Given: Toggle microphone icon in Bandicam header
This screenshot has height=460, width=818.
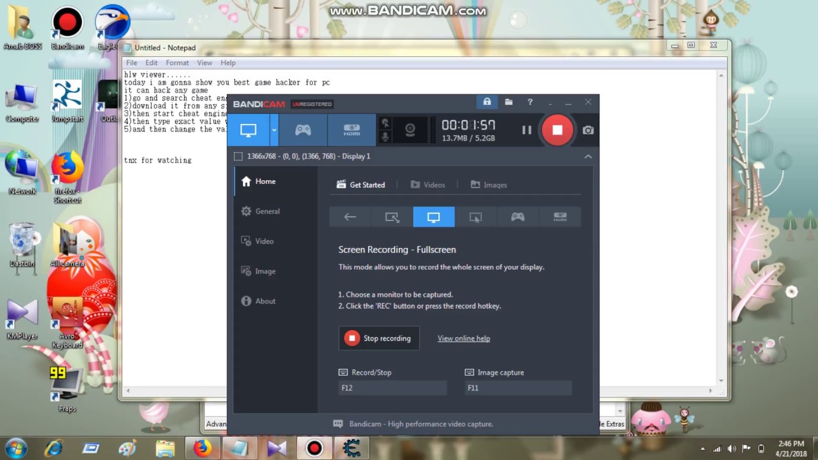Looking at the screenshot, I should pyautogui.click(x=385, y=137).
